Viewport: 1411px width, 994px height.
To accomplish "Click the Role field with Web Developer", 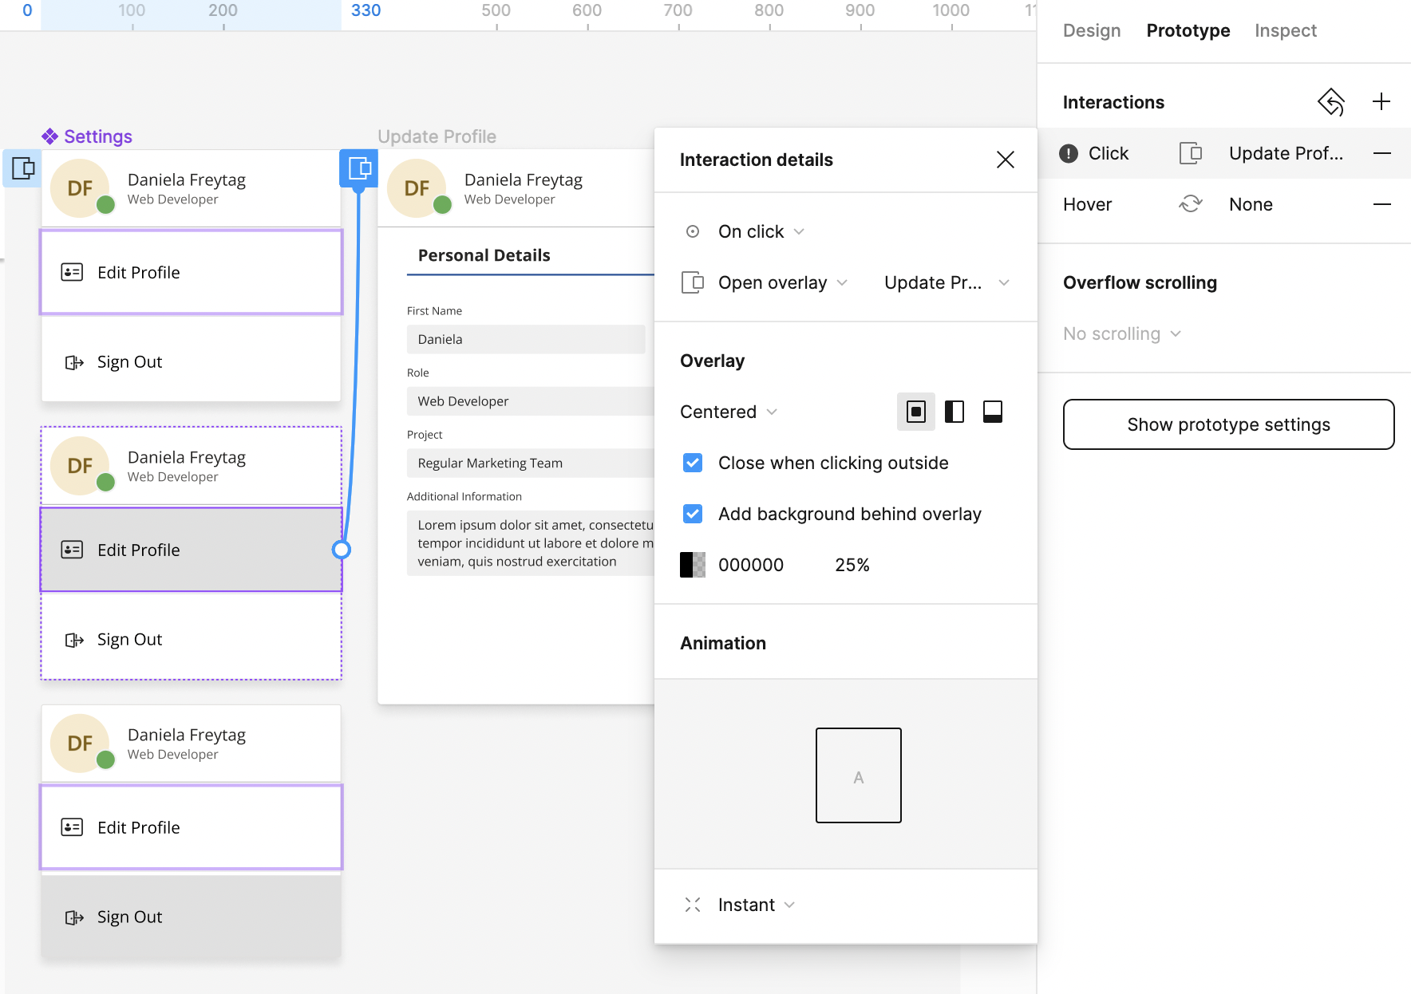I will [x=531, y=401].
